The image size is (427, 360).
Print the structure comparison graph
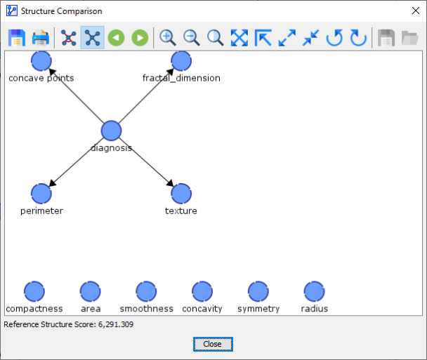pos(41,38)
